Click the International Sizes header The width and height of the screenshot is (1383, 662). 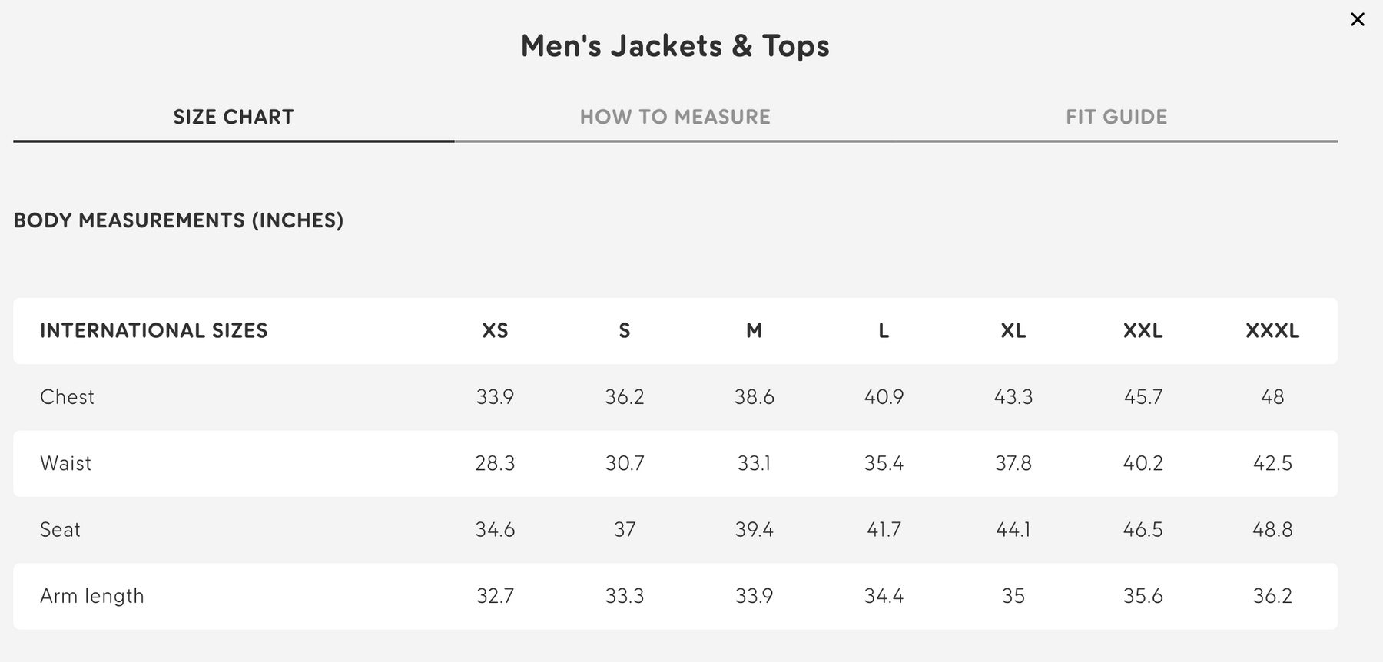pos(154,331)
